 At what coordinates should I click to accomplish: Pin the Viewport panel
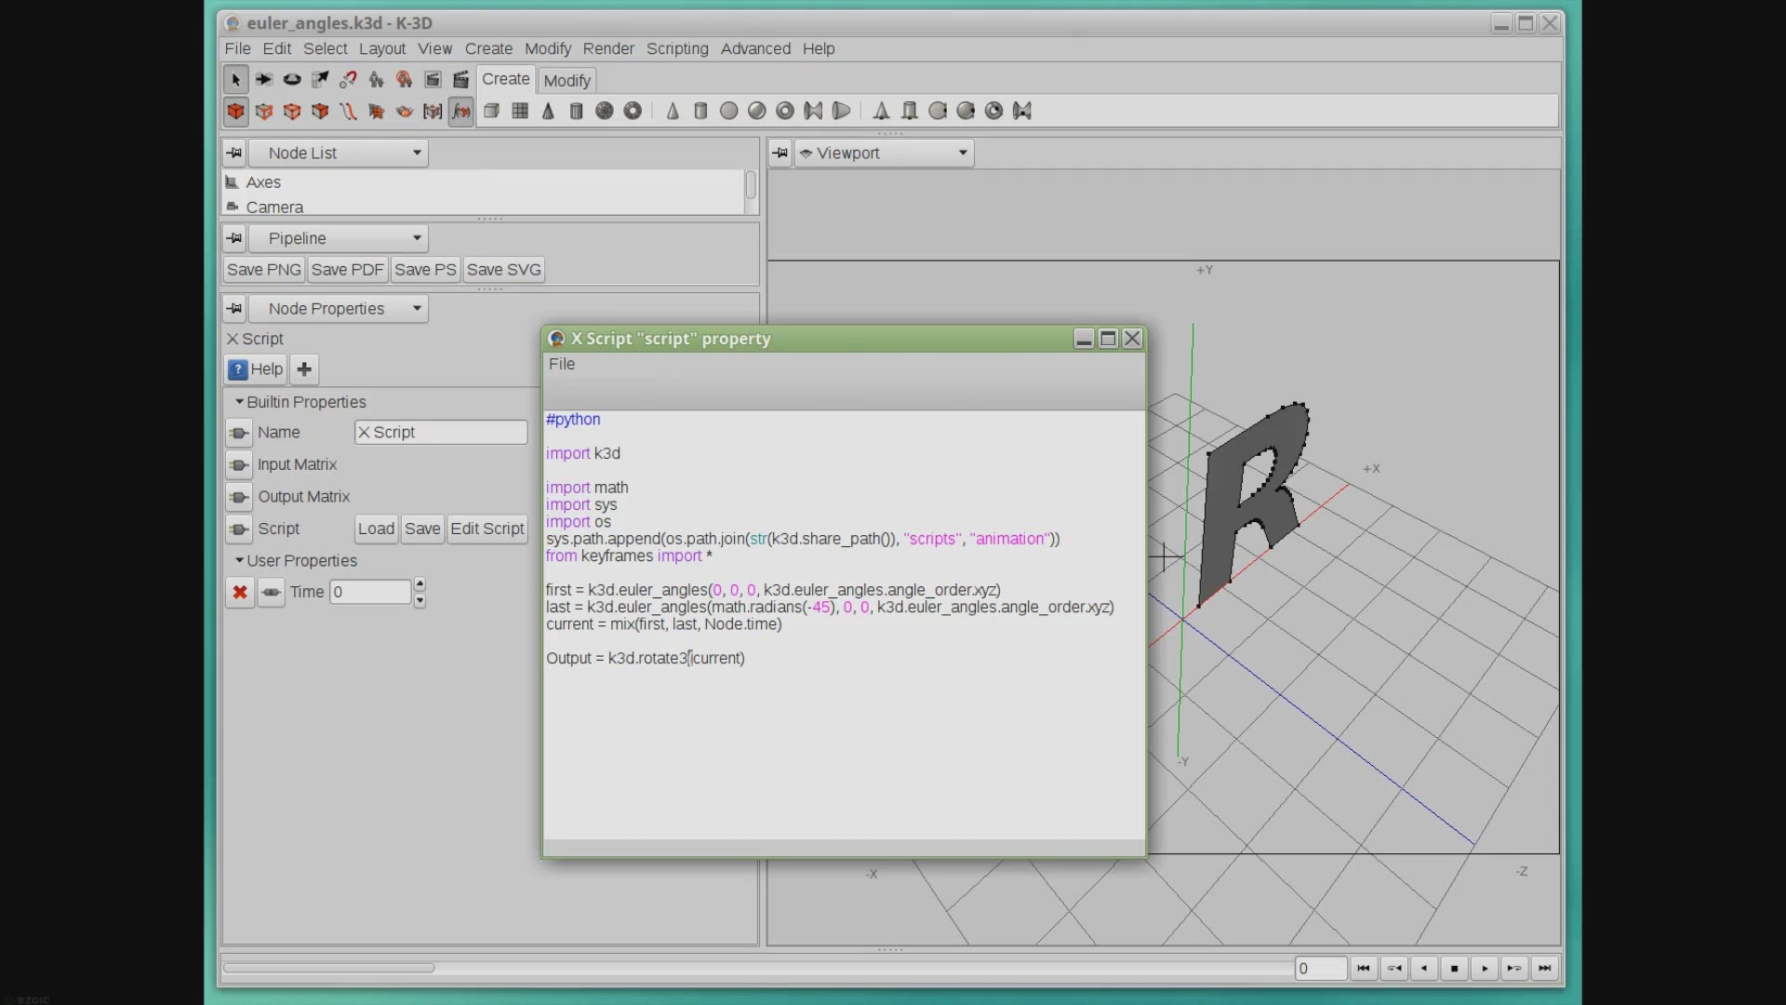pos(780,153)
